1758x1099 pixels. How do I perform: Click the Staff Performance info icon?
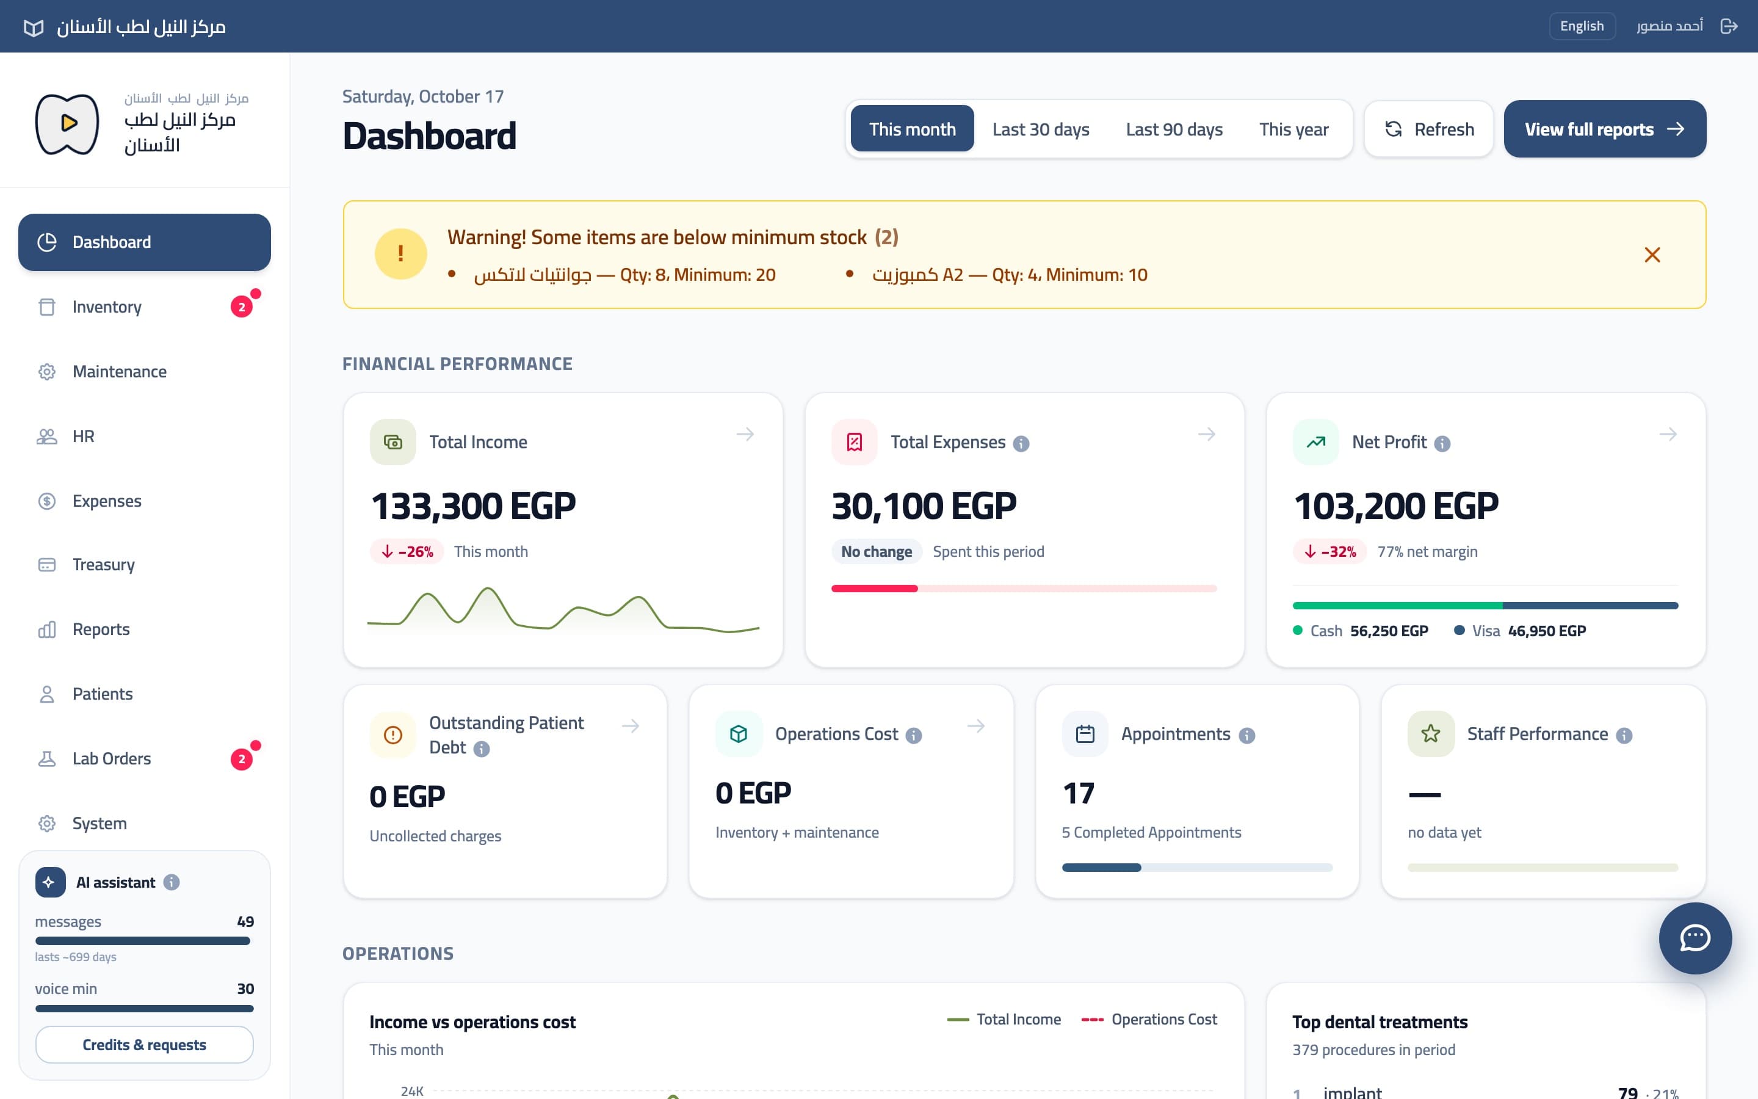coord(1624,736)
